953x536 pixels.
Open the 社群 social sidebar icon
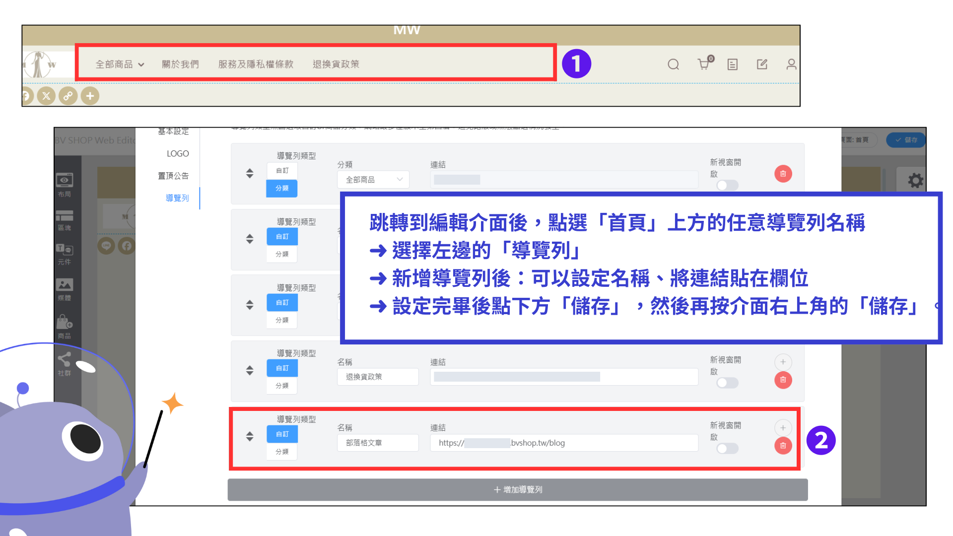65,364
